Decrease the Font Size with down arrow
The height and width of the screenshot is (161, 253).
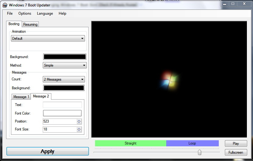click(x=79, y=131)
